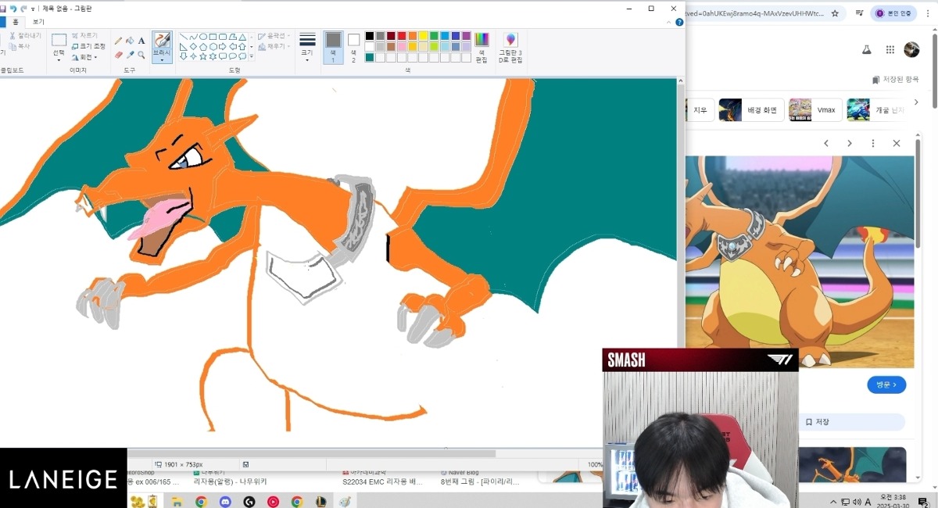The image size is (938, 508).
Task: Switch to the View (보기) ribbon tab
Action: point(38,22)
